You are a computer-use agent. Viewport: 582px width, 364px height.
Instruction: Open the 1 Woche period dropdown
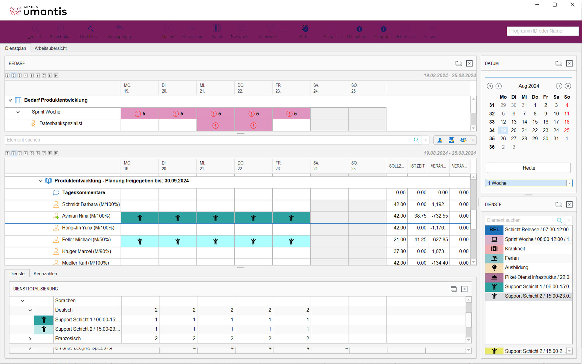pyautogui.click(x=569, y=183)
